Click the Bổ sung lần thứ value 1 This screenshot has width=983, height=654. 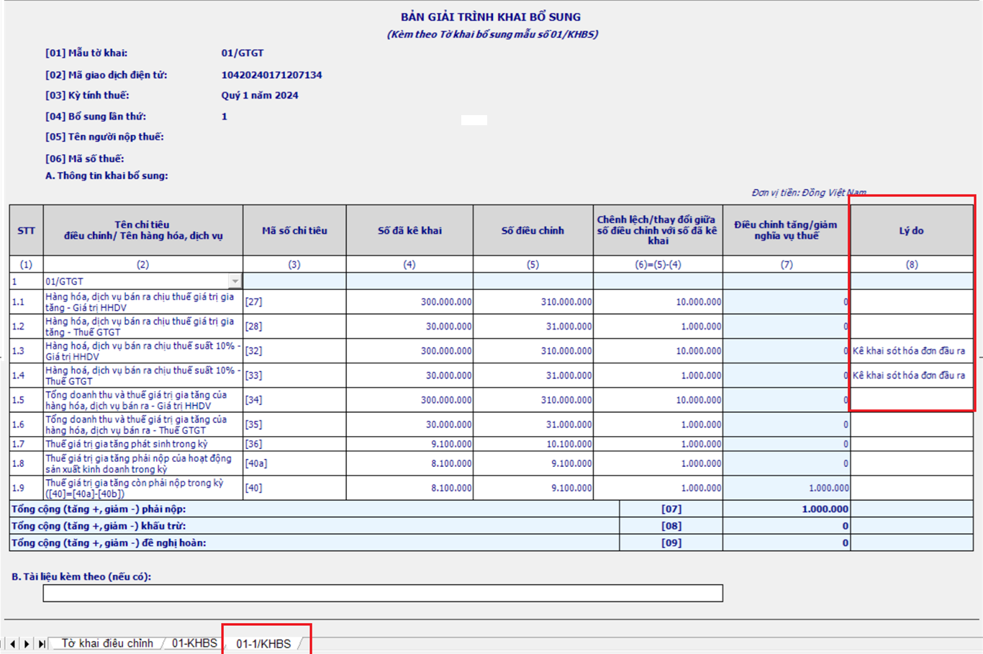[x=225, y=117]
